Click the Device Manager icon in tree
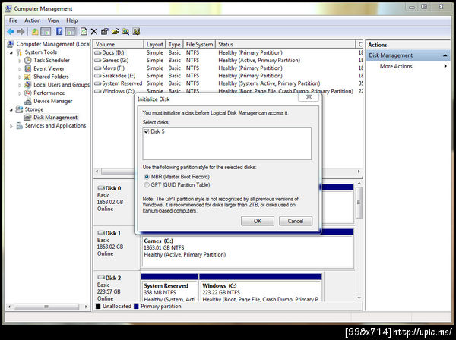The width and height of the screenshot is (456, 340). coord(27,102)
